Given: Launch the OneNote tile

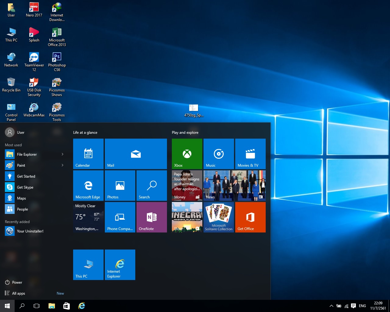Looking at the screenshot, I should 152,217.
